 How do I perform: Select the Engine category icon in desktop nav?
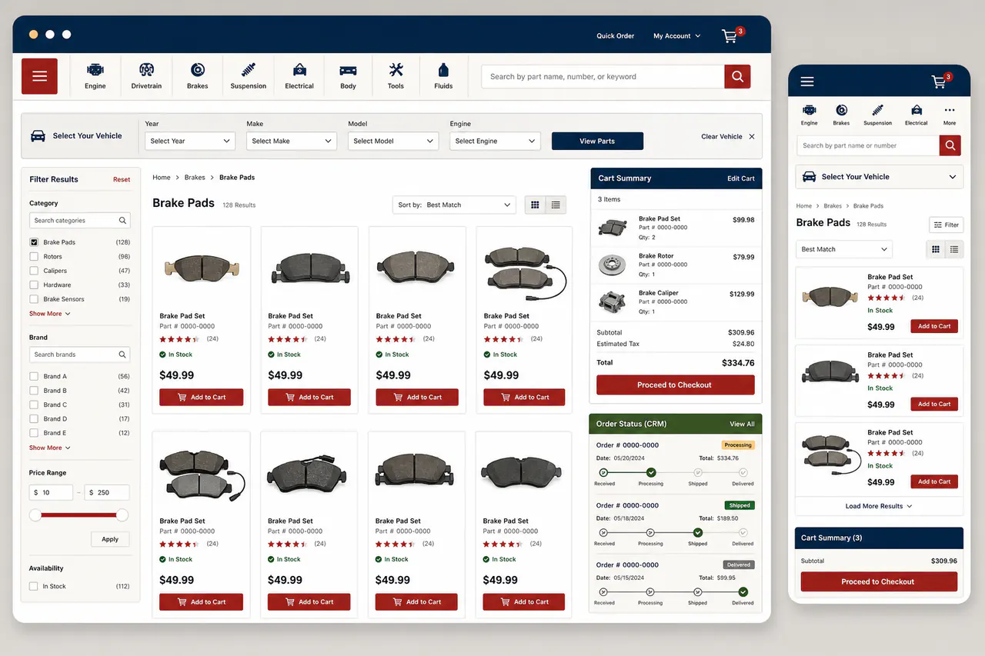[x=95, y=70]
